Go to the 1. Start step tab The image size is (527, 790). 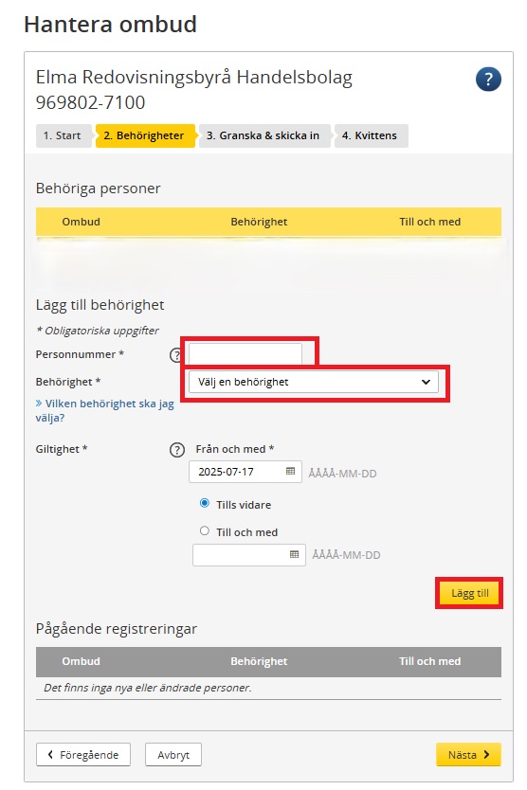(x=62, y=135)
